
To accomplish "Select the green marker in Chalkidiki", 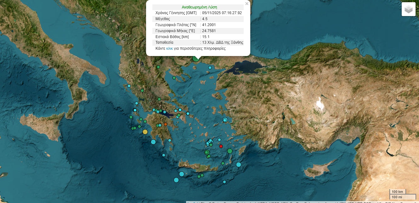I will click(x=174, y=78).
